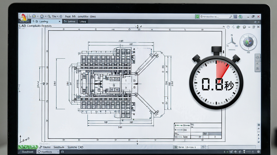Viewport: 277px width, 155px height.
Task: Expand the dropdown arrow next to save icon
Action: tap(38, 16)
